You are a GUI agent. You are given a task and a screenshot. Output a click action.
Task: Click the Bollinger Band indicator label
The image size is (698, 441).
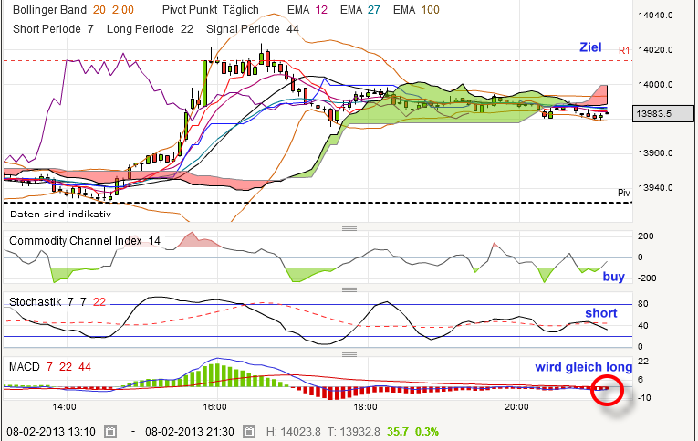[x=49, y=10]
